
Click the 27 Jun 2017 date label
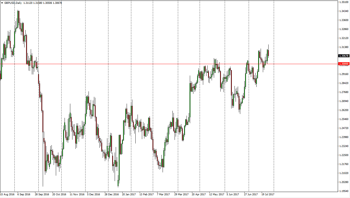point(251,194)
